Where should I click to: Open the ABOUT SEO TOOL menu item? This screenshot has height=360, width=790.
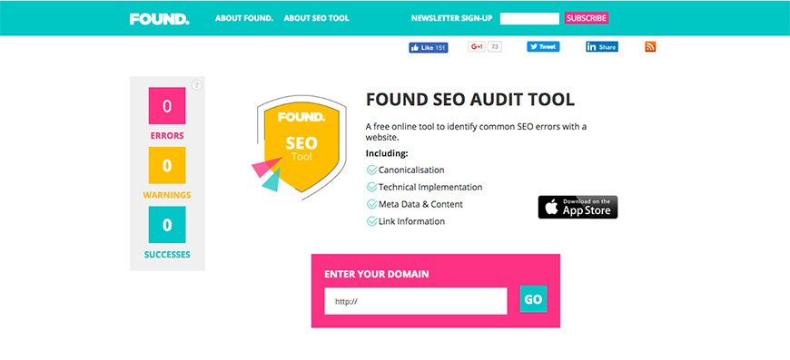(316, 18)
